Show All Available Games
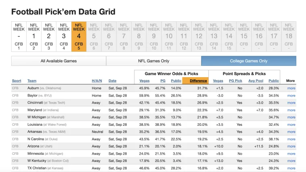The image size is (306, 172). pos(58,61)
